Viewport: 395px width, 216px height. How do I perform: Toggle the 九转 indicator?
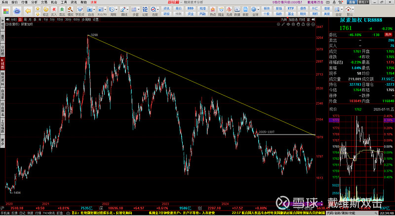[x=284, y=20]
